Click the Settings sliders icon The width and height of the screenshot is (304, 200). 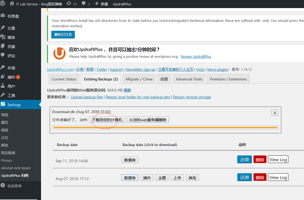click(x=3, y=104)
